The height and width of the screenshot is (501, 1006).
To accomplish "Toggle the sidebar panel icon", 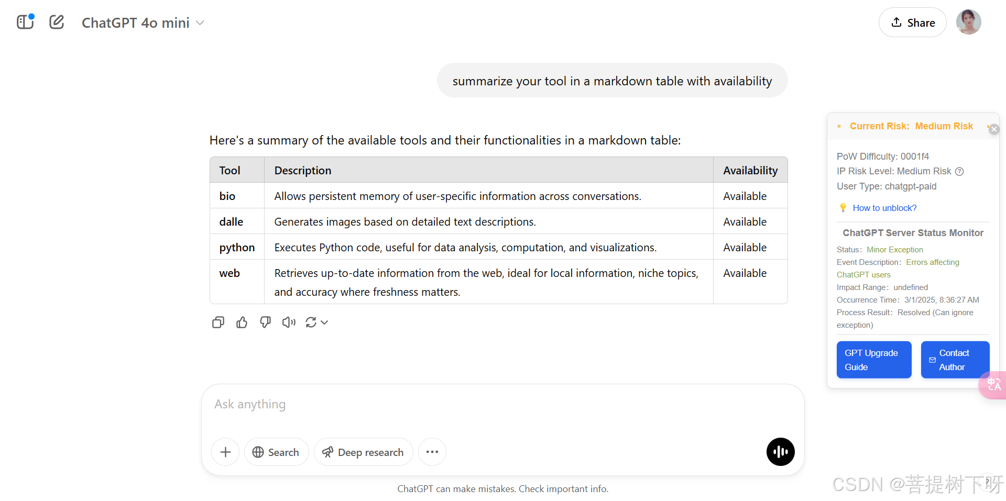I will point(25,22).
